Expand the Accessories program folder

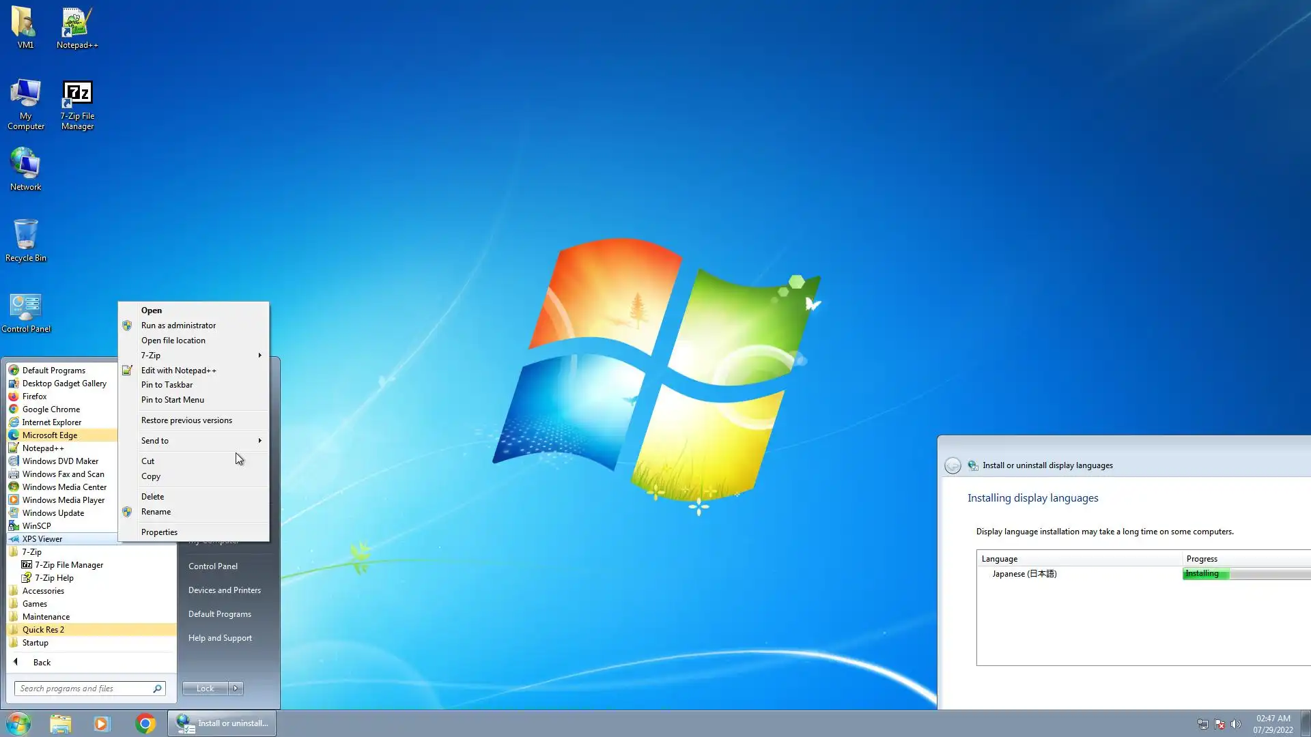click(x=42, y=591)
